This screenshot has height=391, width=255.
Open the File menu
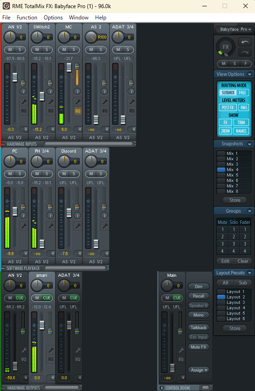[6, 18]
